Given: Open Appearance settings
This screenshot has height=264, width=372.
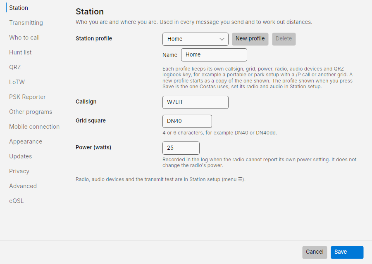Looking at the screenshot, I should (26, 141).
